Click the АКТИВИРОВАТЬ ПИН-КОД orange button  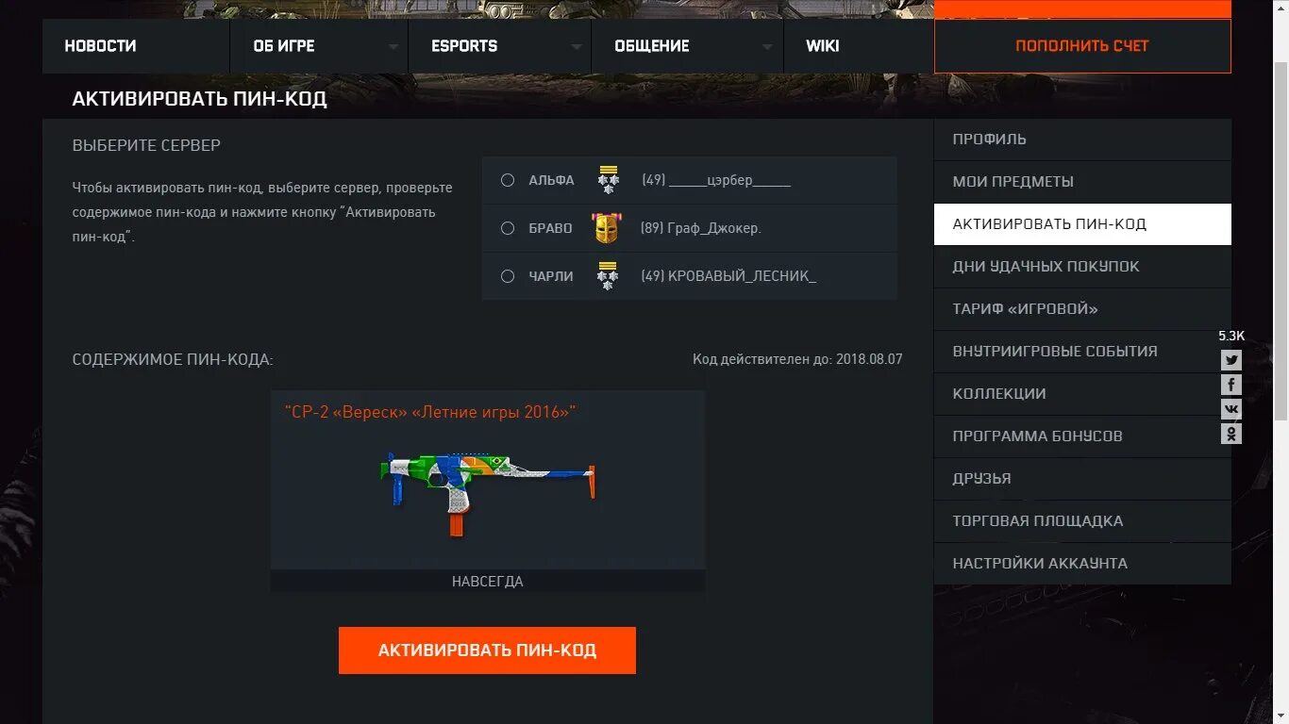[487, 650]
